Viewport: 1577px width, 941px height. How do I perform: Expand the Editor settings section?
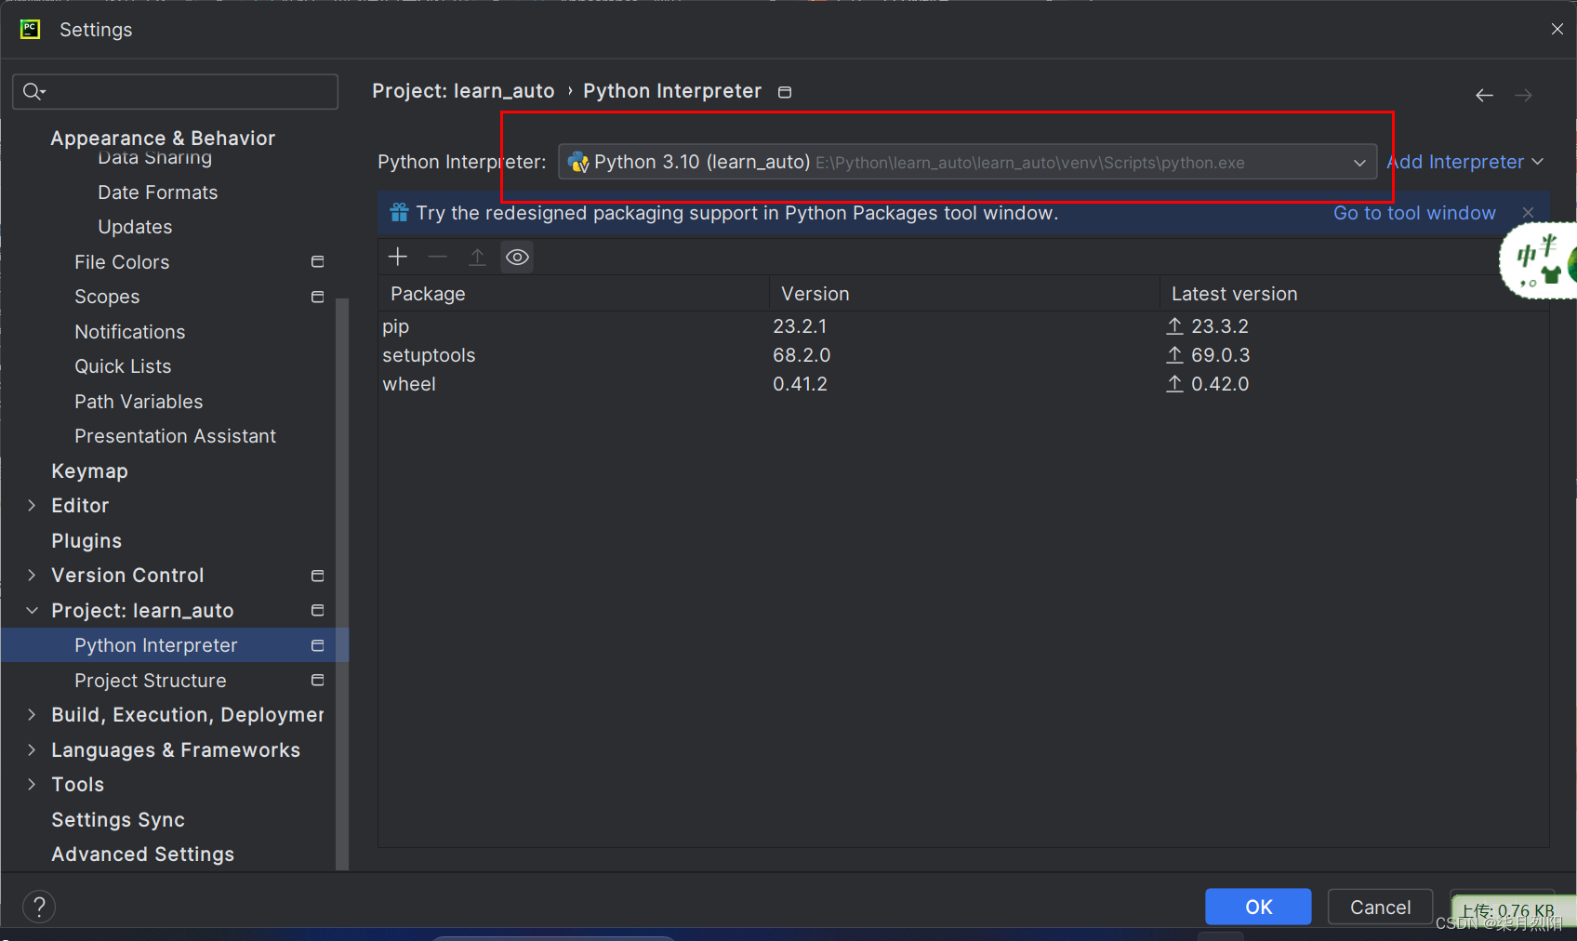(x=32, y=506)
